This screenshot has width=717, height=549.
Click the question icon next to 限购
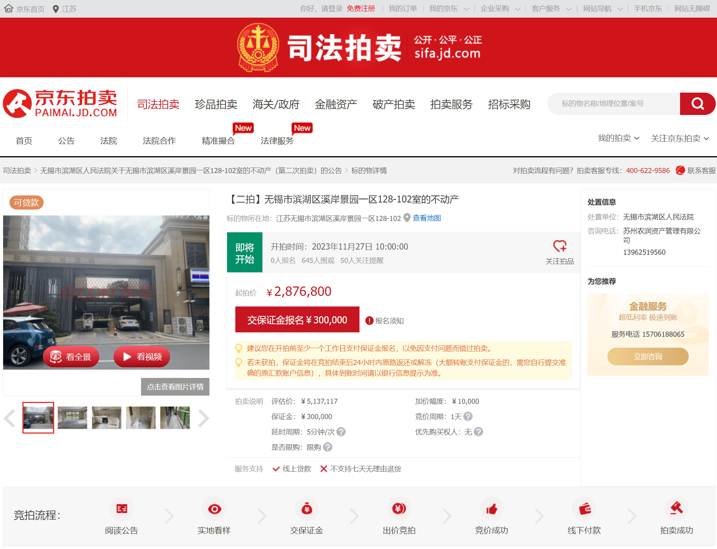click(x=328, y=447)
